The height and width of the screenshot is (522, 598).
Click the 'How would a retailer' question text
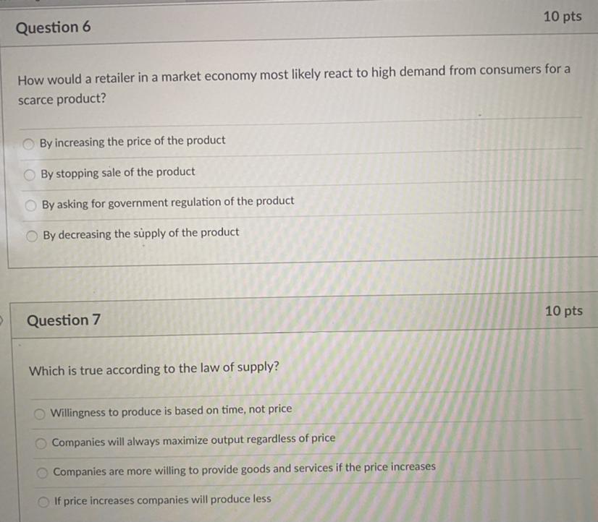[294, 85]
